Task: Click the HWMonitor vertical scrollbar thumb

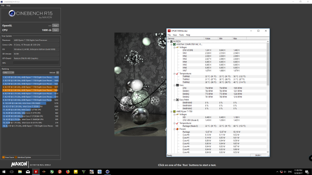Action: tap(268, 64)
